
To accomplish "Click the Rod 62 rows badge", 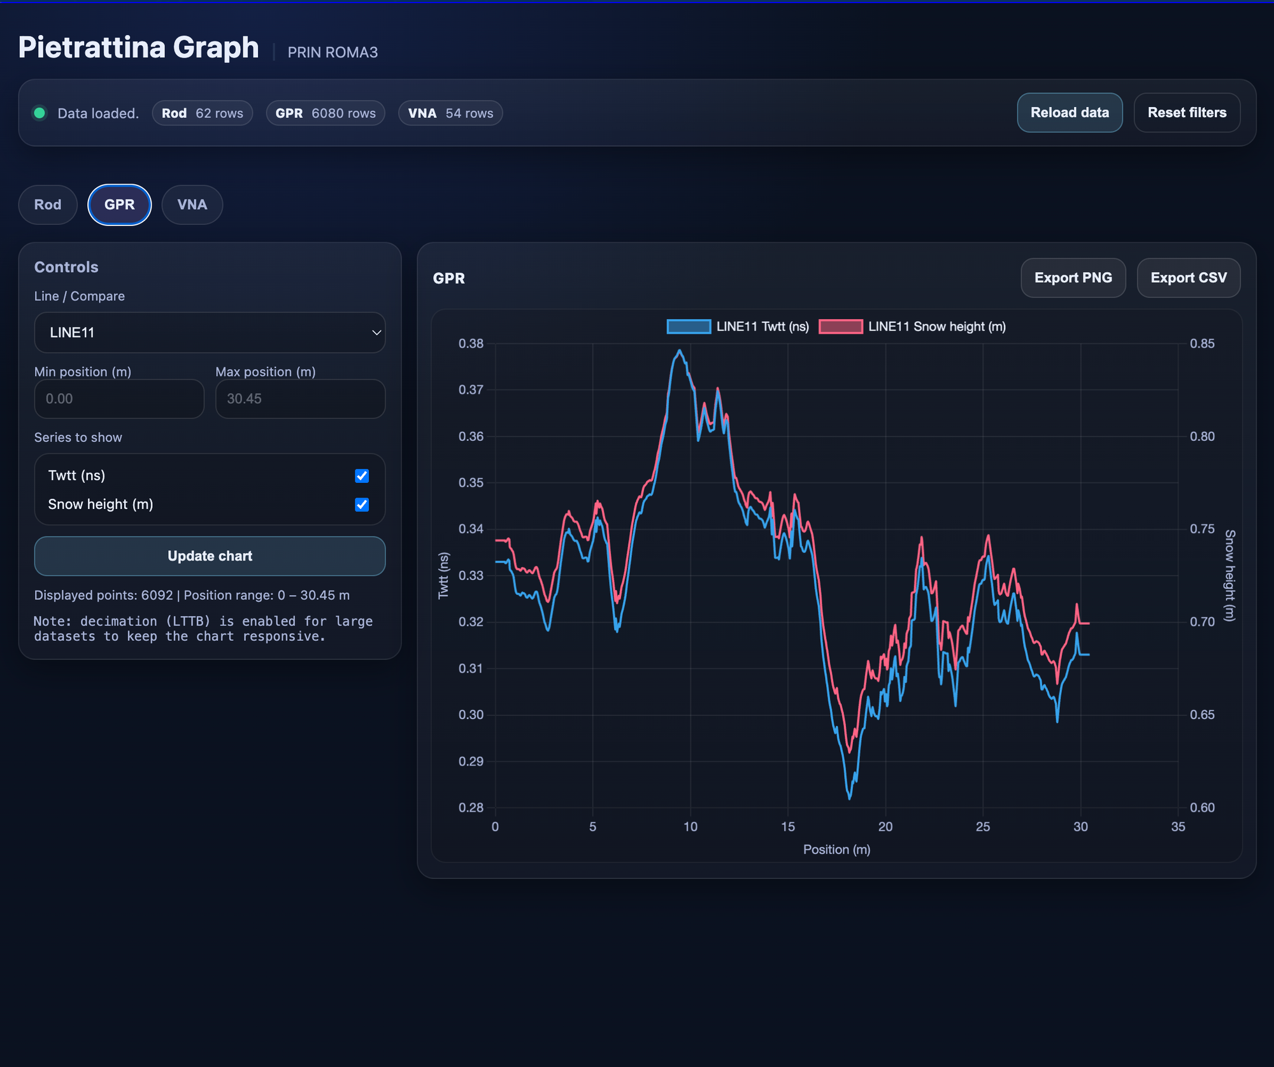I will (202, 113).
